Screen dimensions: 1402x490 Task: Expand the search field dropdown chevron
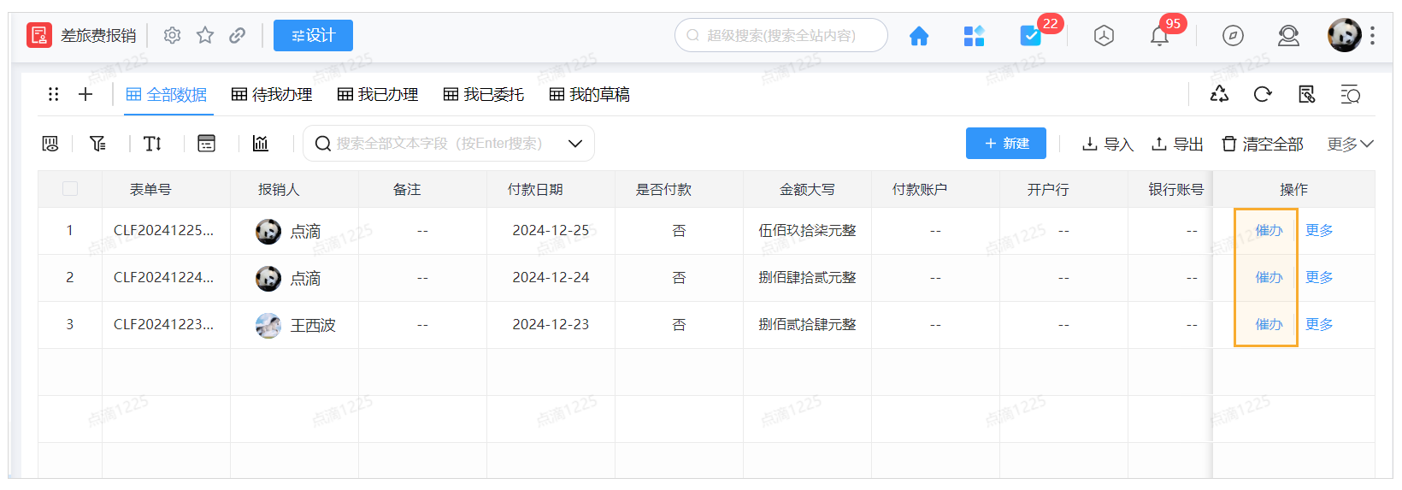coord(575,144)
